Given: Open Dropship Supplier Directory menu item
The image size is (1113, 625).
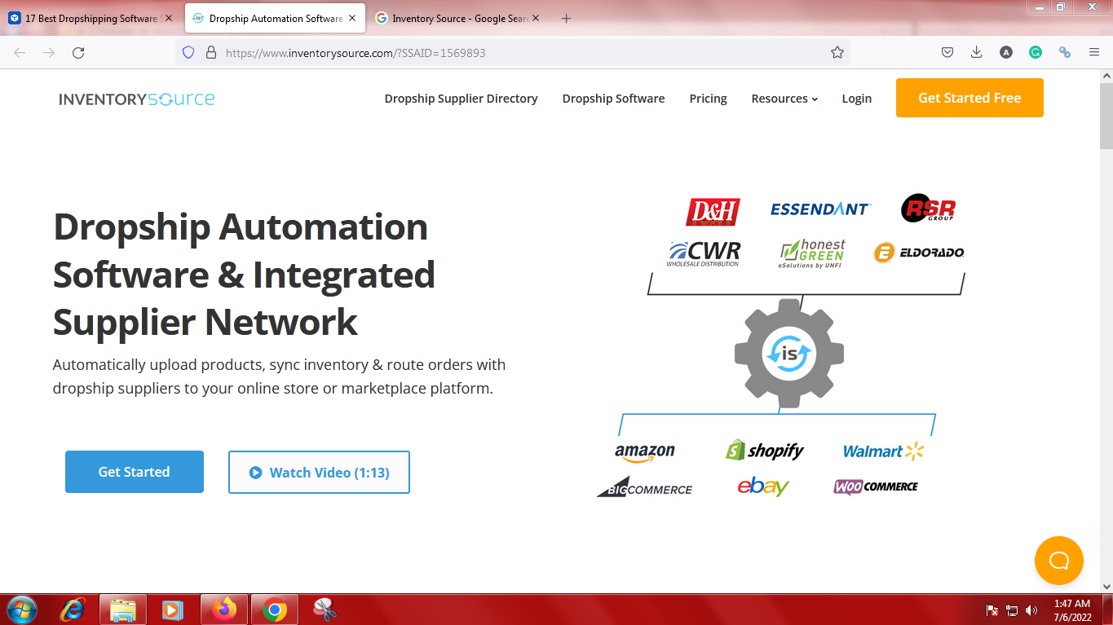Looking at the screenshot, I should point(461,99).
